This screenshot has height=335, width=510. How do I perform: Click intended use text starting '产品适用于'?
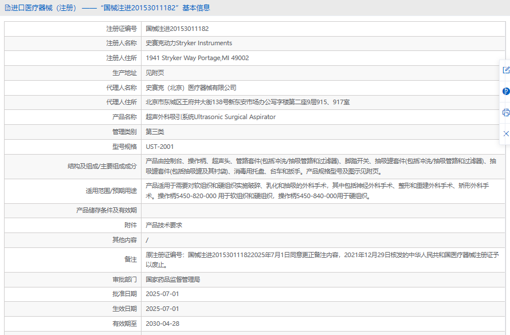pos(317,191)
